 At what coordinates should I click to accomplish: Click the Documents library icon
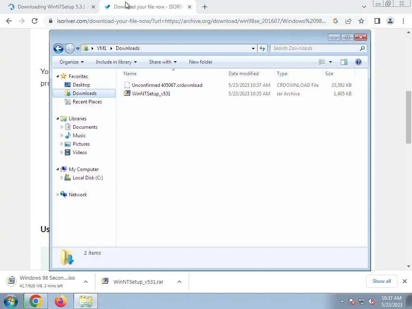pyautogui.click(x=68, y=127)
